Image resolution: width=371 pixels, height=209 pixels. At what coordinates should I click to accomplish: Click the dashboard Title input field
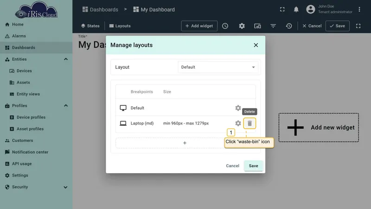92,45
